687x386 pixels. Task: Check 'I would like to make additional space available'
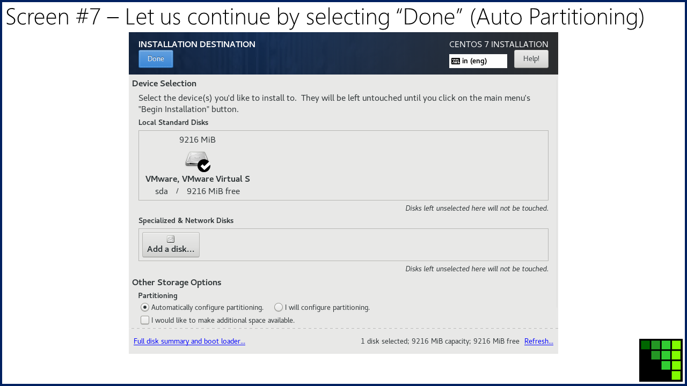click(x=145, y=320)
